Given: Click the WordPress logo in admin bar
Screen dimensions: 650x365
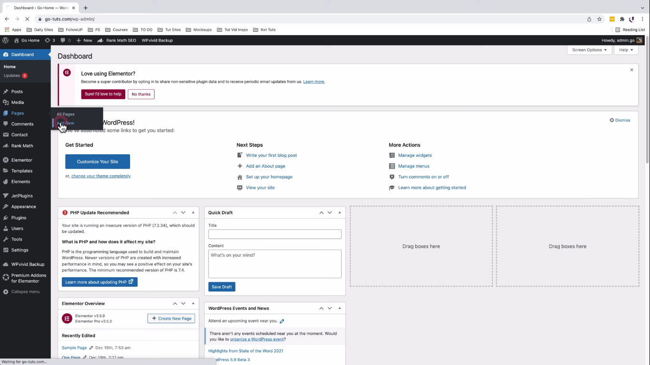Looking at the screenshot, I should click(5, 40).
